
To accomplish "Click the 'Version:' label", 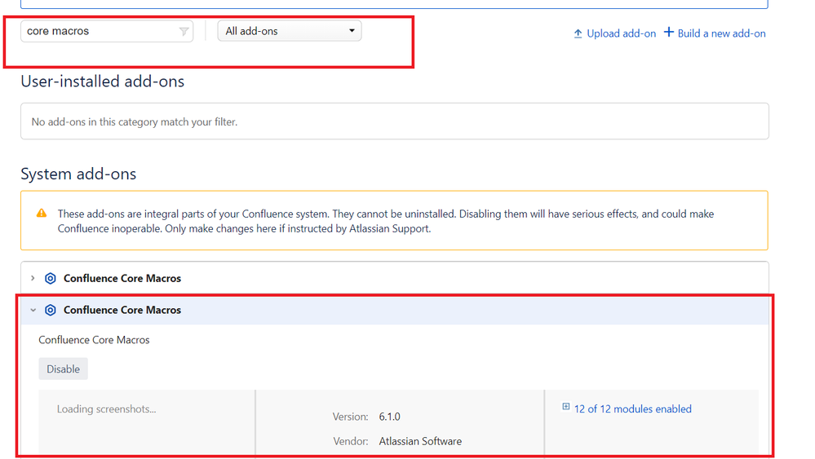I will point(350,417).
